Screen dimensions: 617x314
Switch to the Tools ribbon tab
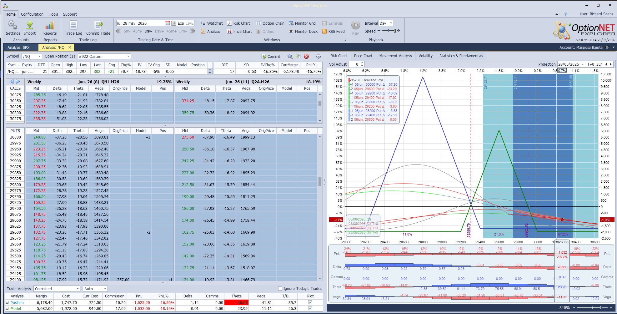tap(53, 14)
